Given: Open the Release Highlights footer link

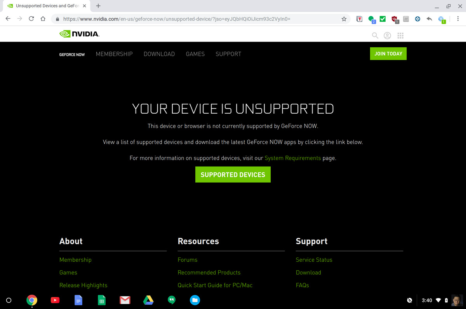Looking at the screenshot, I should (x=83, y=285).
